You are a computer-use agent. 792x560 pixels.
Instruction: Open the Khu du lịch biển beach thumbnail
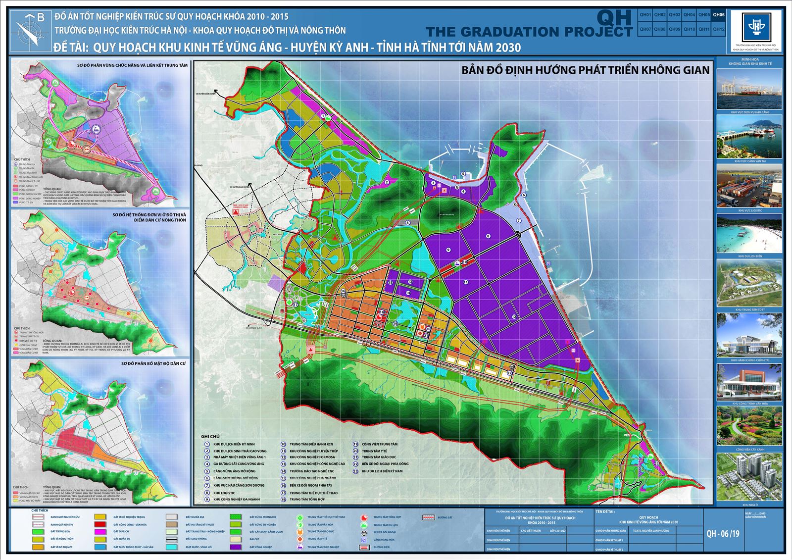point(749,233)
